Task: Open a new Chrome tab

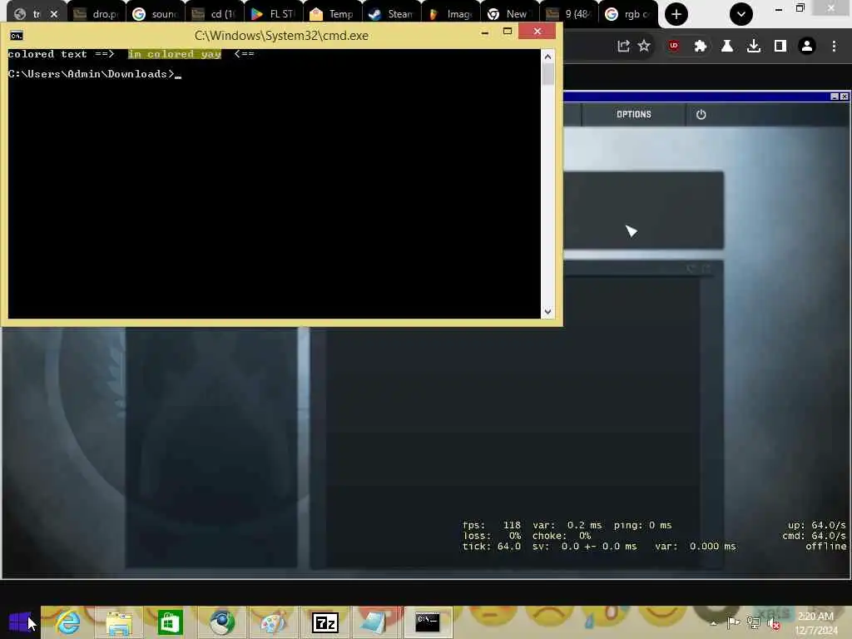Action: coord(676,14)
